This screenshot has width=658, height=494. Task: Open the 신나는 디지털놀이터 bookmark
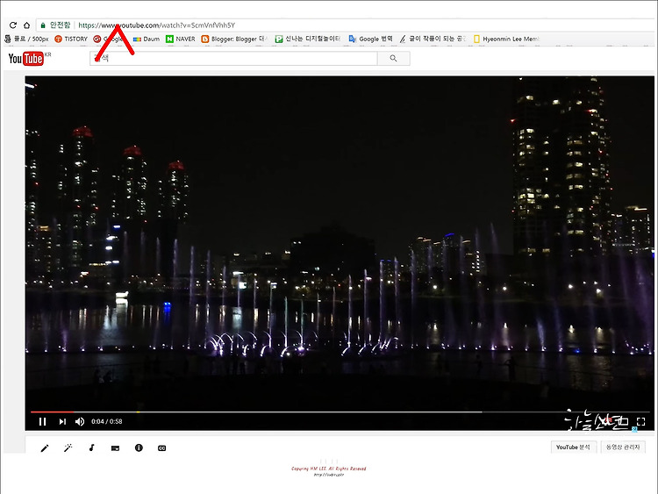click(x=308, y=39)
